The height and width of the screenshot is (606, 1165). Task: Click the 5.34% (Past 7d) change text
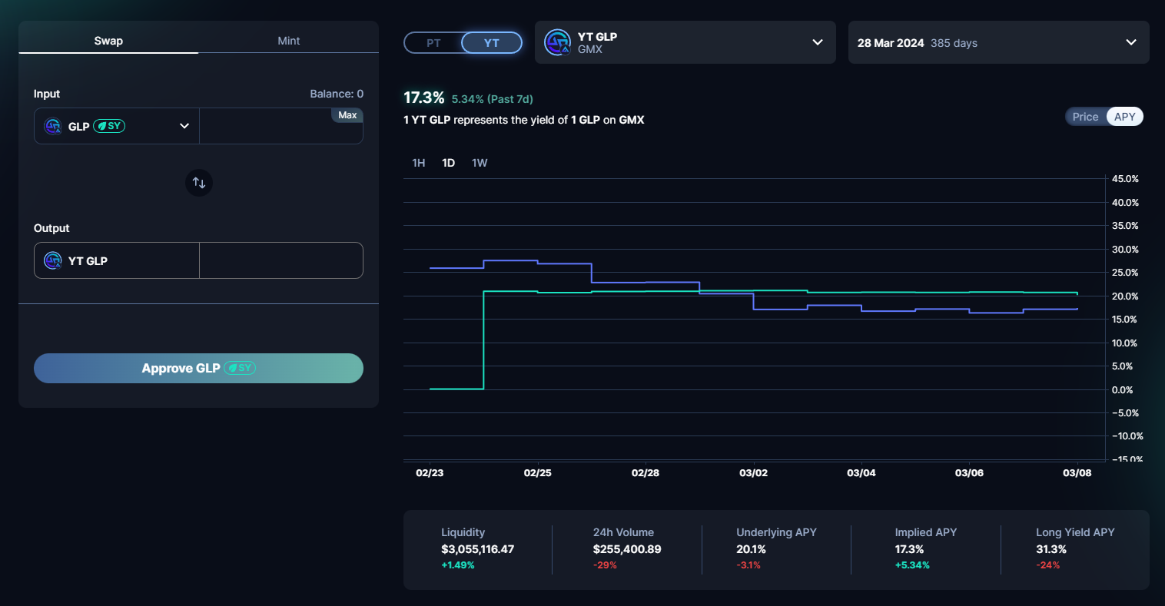click(x=493, y=99)
